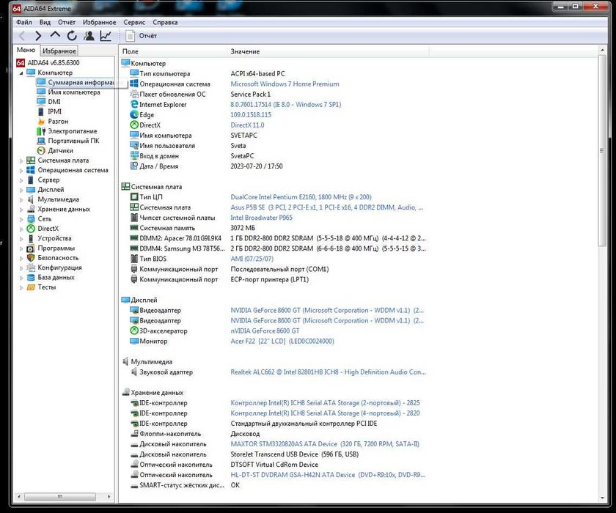This screenshot has height=513, width=616.
Task: Click the Значение column header
Action: pyautogui.click(x=328, y=51)
